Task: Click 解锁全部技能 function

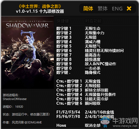Action: (97, 90)
